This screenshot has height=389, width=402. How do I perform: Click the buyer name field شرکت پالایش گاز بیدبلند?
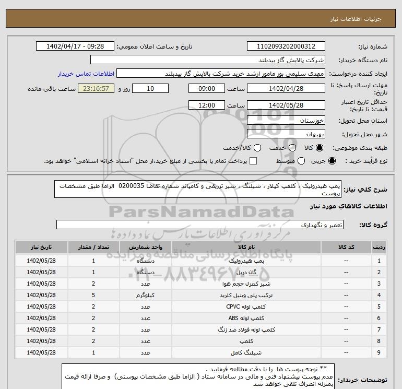208,60
